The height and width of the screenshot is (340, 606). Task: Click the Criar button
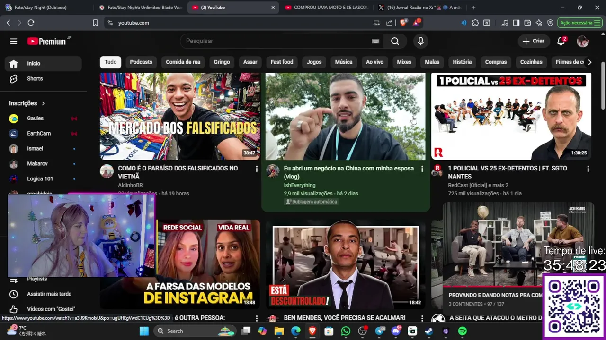(534, 41)
